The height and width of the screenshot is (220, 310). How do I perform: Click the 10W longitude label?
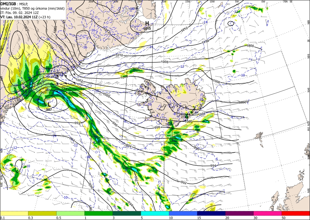point(212,2)
